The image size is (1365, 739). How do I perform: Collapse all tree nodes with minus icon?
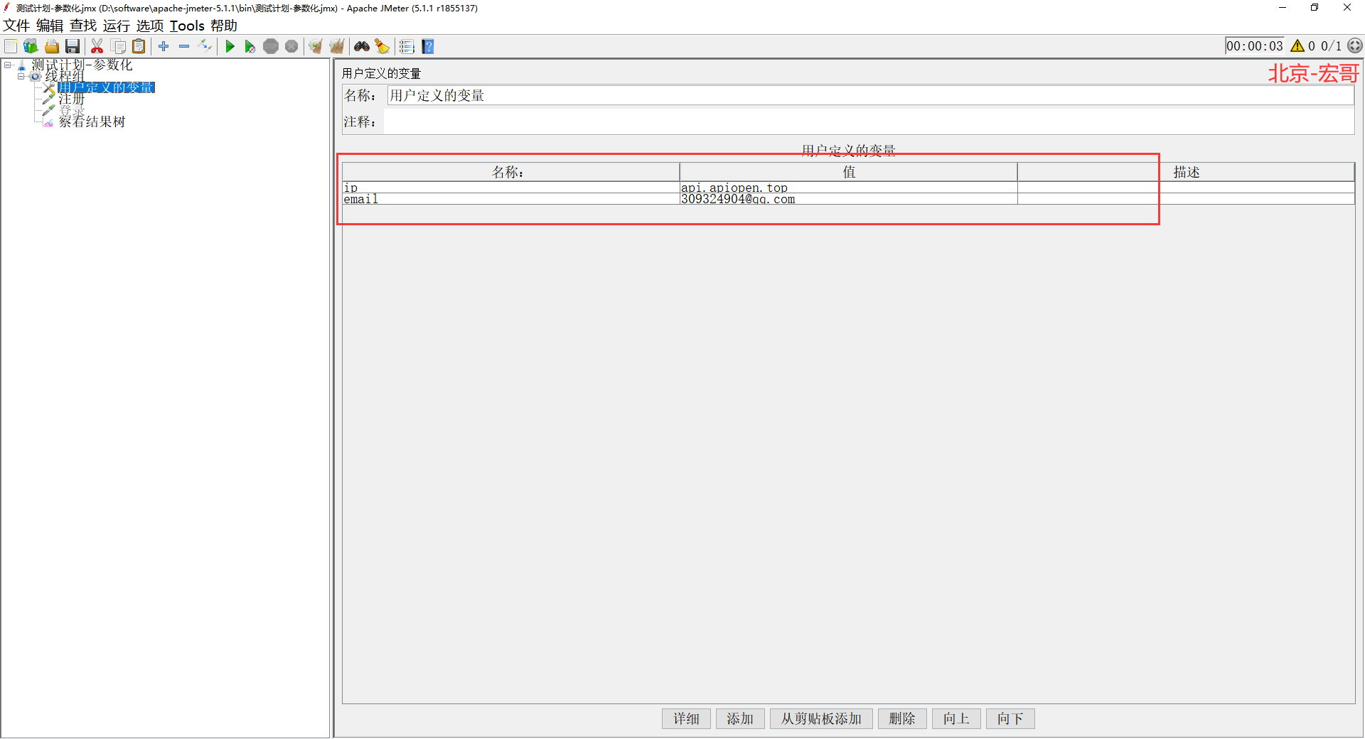(184, 46)
